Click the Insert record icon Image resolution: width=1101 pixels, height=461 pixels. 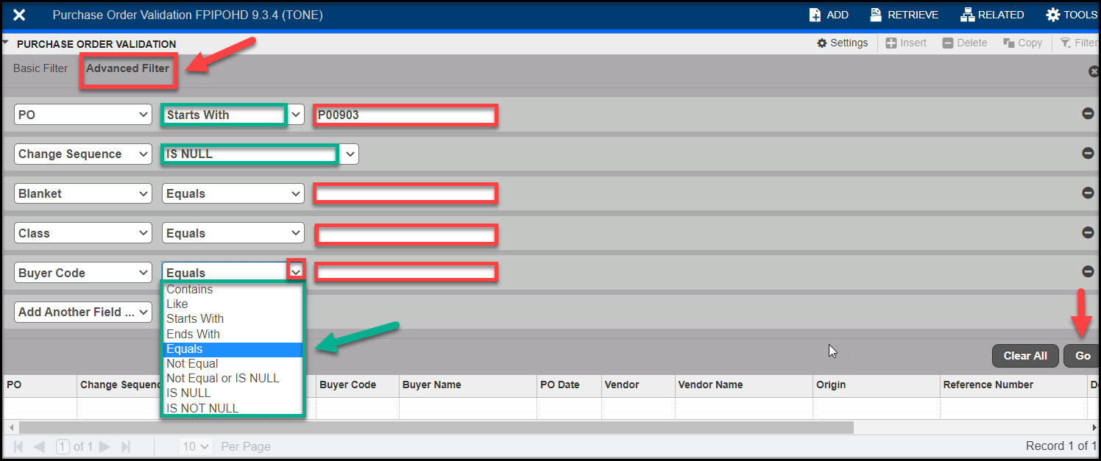pos(906,43)
